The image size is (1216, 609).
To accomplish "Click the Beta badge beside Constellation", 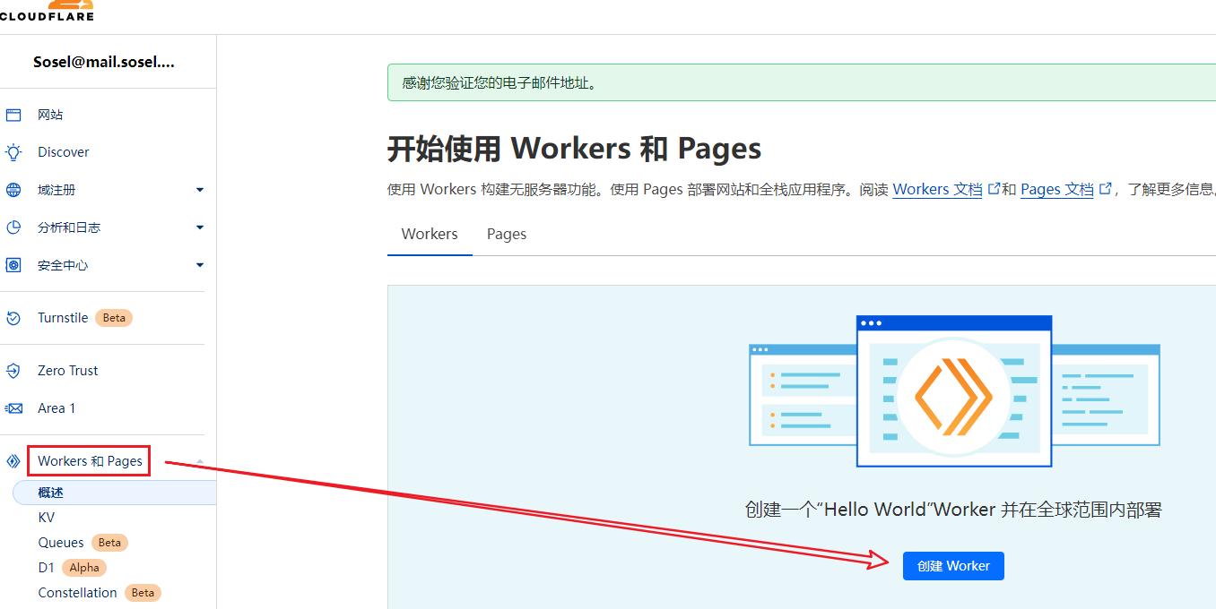I will [143, 593].
